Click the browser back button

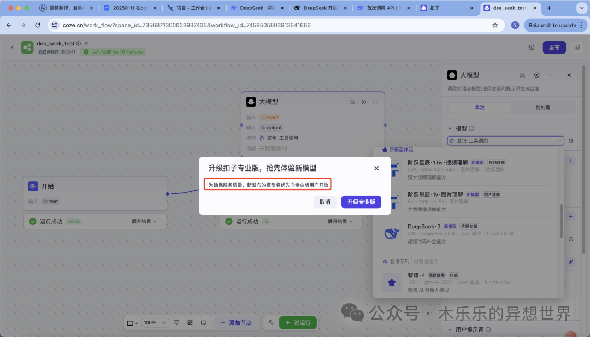[x=9, y=25]
